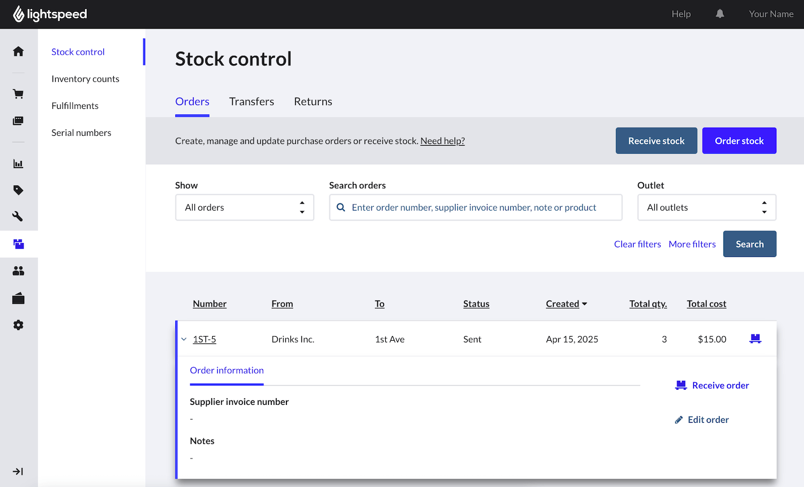Screen dimensions: 804x487
Task: Click the notification bell icon
Action: pyautogui.click(x=720, y=13)
